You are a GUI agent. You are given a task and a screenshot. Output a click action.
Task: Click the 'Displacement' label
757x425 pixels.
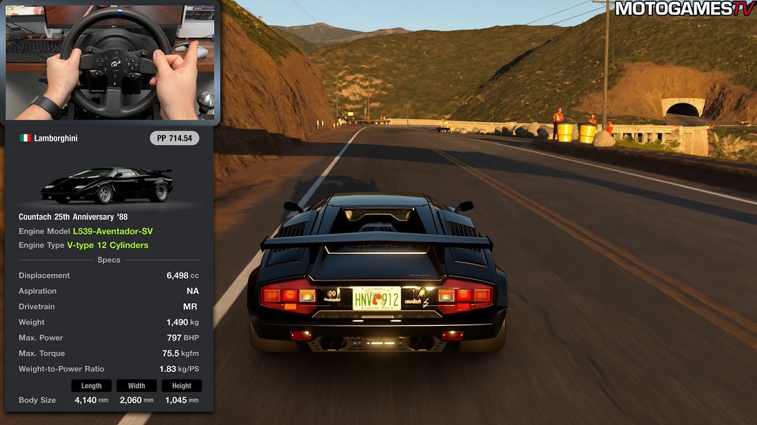click(x=44, y=276)
